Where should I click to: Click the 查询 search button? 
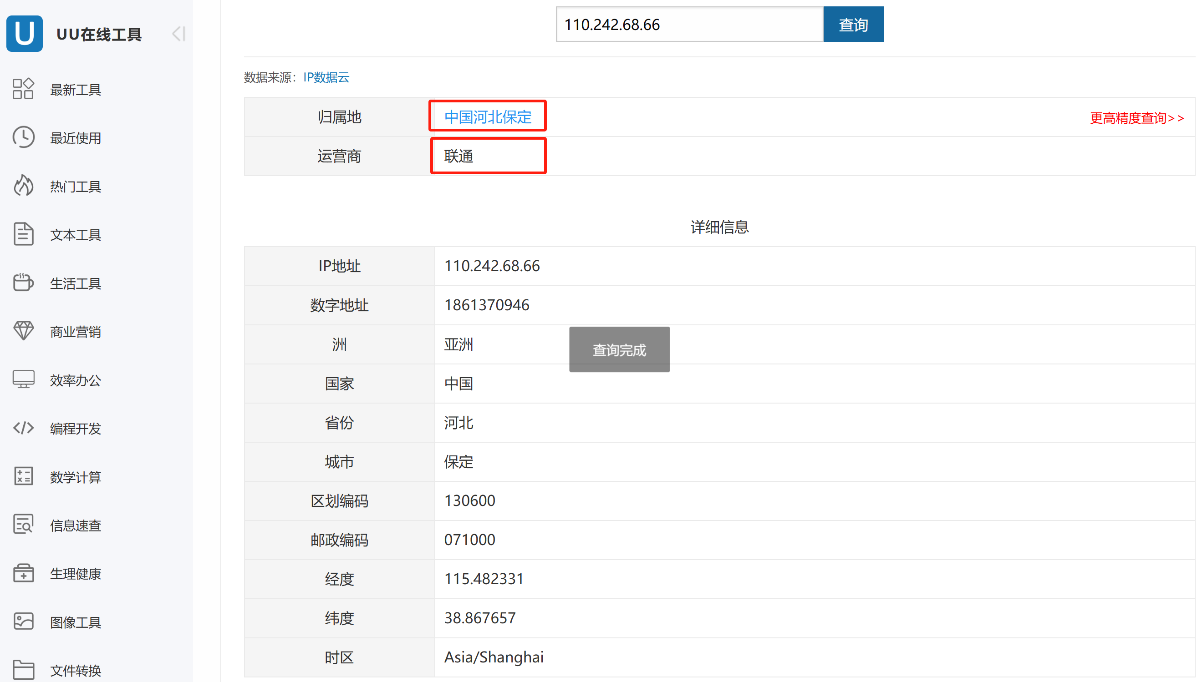click(852, 25)
